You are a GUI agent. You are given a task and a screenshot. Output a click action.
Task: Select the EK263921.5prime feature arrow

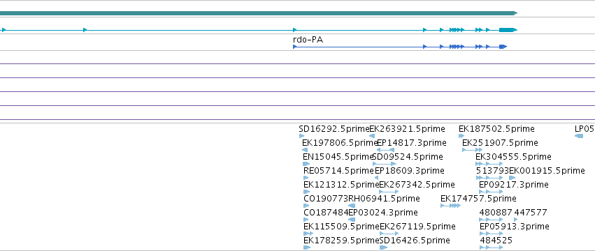[372, 136]
